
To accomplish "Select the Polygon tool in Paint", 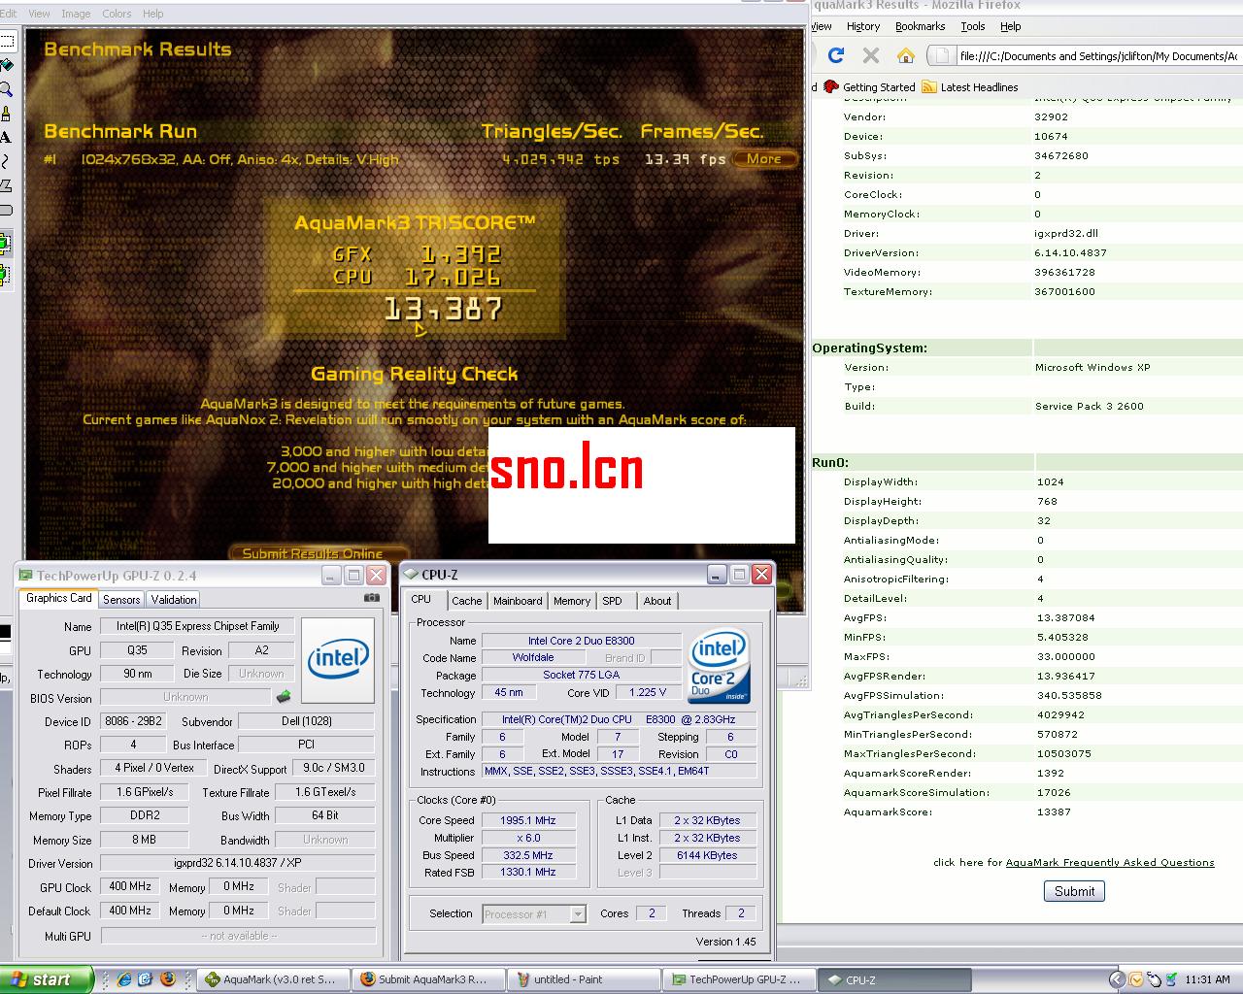I will (x=5, y=185).
